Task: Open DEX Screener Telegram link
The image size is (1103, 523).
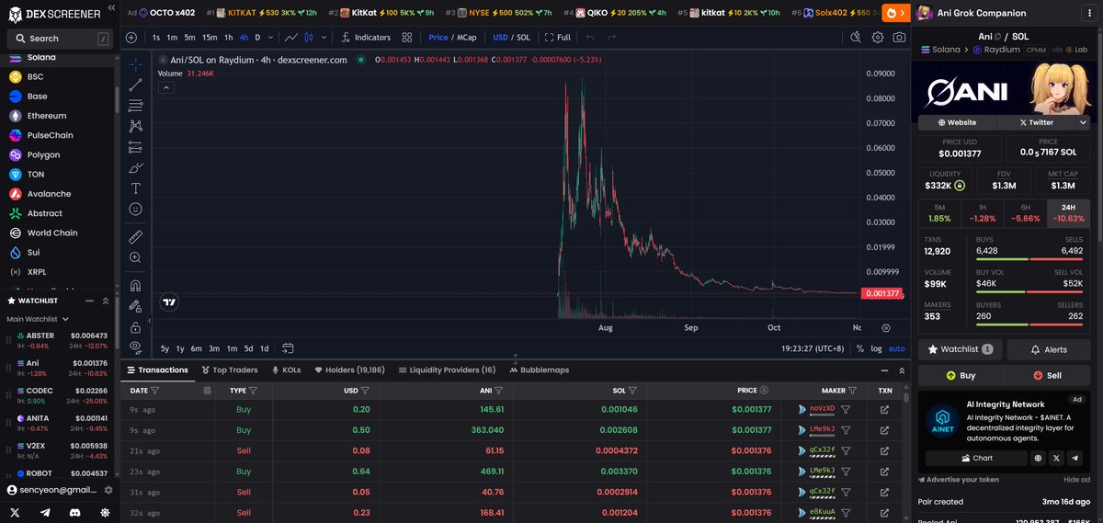Action: (x=45, y=512)
